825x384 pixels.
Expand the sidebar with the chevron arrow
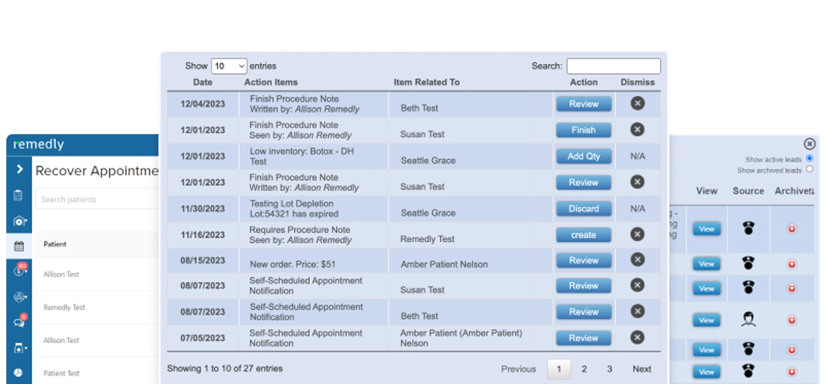(x=19, y=169)
